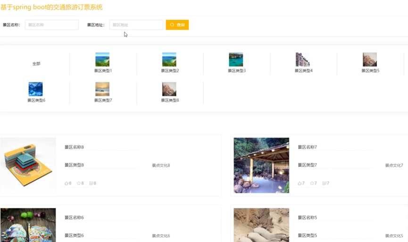Click the 景点文化8 text
This screenshot has width=408, height=242.
pos(161,166)
